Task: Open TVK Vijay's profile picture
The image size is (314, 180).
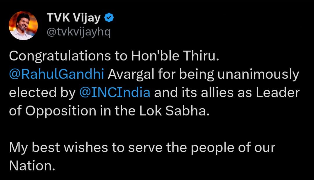Action: pos(23,26)
